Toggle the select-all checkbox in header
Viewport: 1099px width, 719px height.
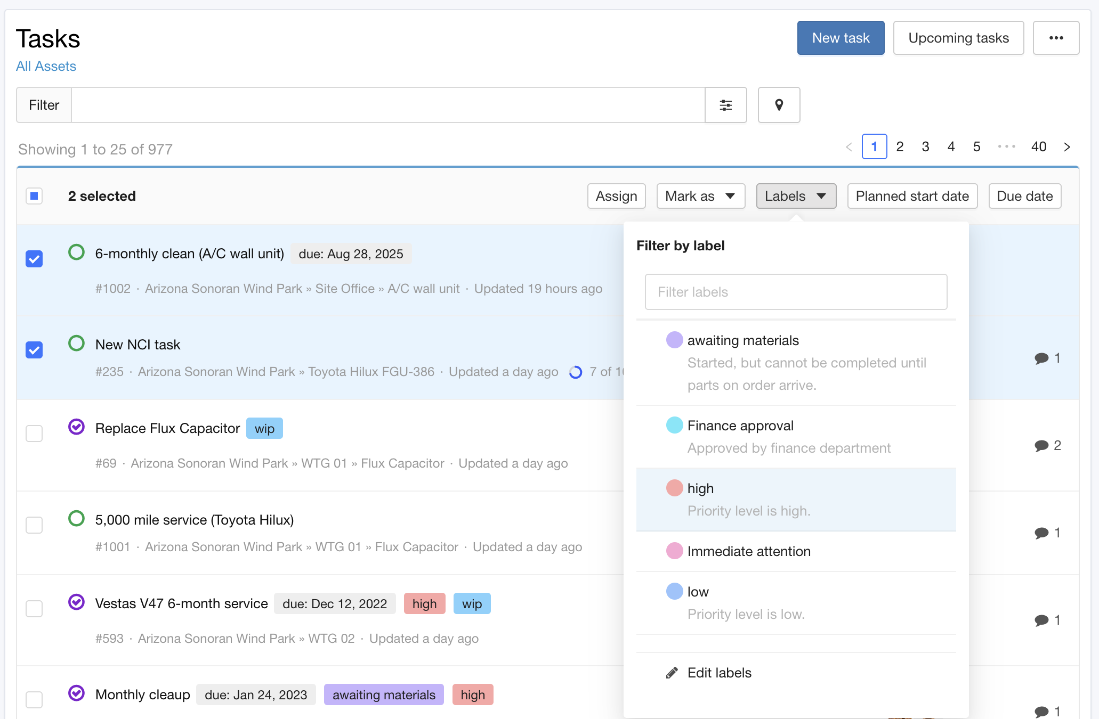(34, 196)
